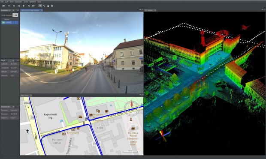Step back to previous frame

tap(9, 6)
